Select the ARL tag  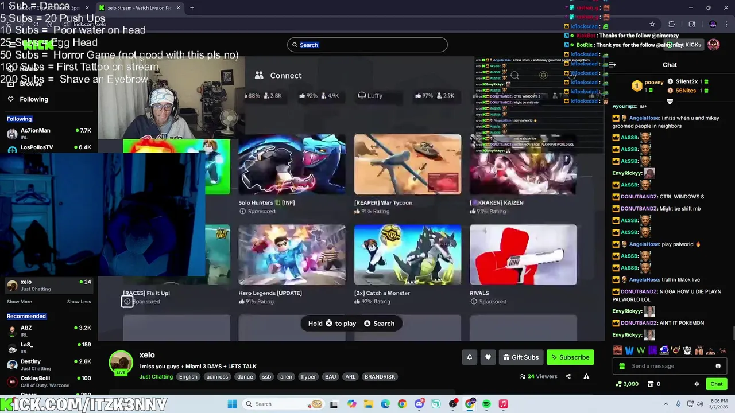click(x=350, y=377)
